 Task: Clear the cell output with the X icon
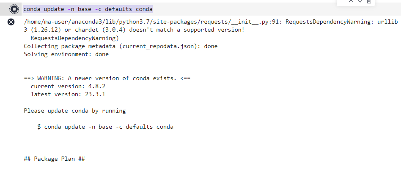tap(11, 22)
